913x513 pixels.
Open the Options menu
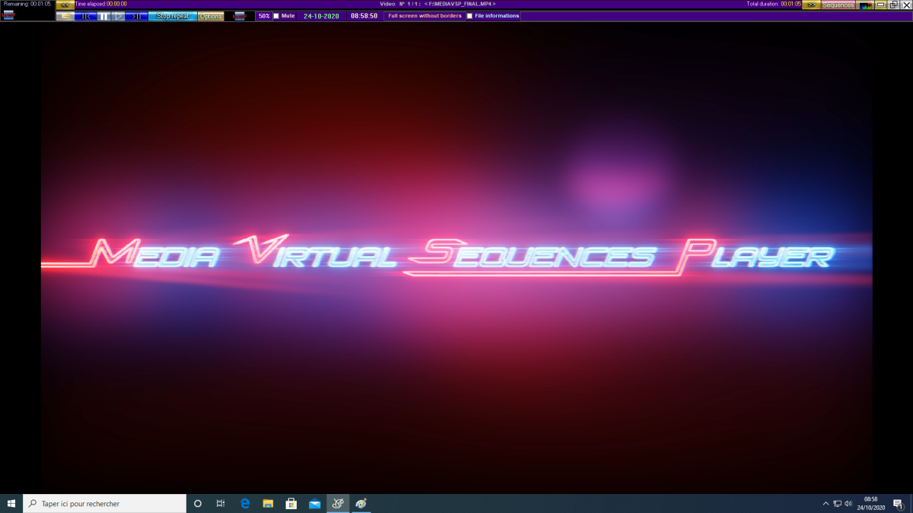click(211, 16)
